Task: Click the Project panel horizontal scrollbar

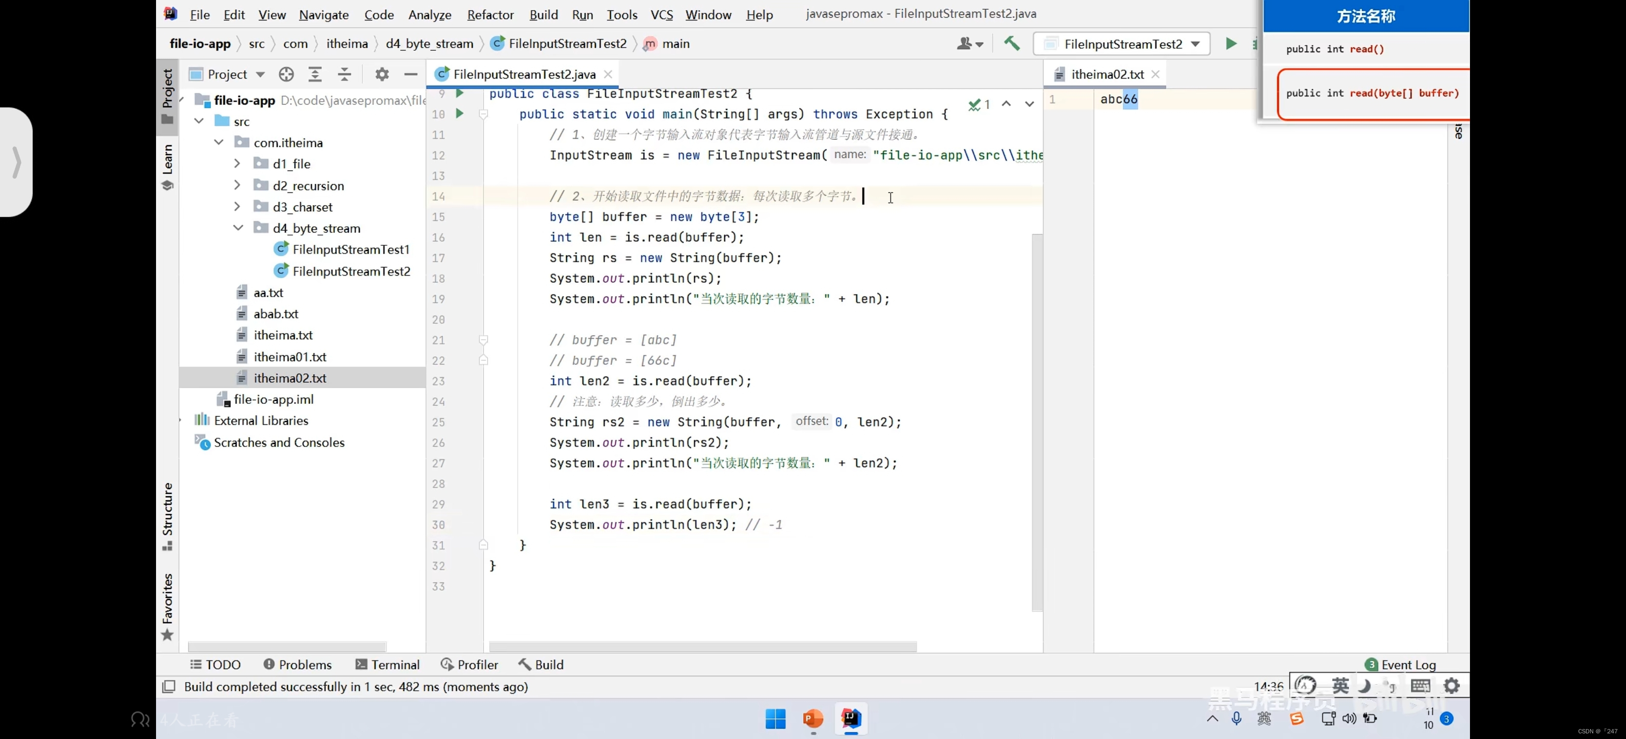Action: [x=287, y=647]
